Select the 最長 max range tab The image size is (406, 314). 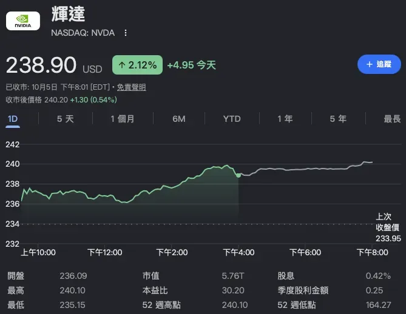(x=392, y=119)
